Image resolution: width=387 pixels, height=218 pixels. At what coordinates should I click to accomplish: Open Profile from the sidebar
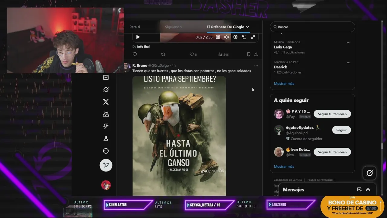tap(106, 139)
